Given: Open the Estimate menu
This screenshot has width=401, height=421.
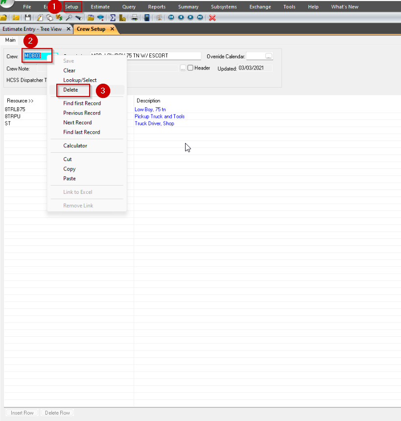Looking at the screenshot, I should coord(100,7).
